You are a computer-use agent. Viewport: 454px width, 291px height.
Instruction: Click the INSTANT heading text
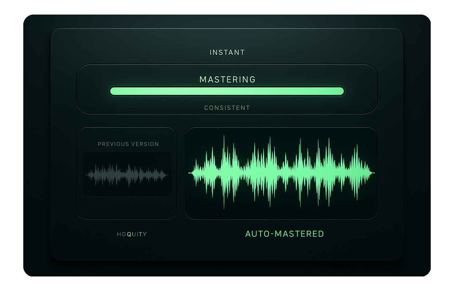(x=227, y=52)
